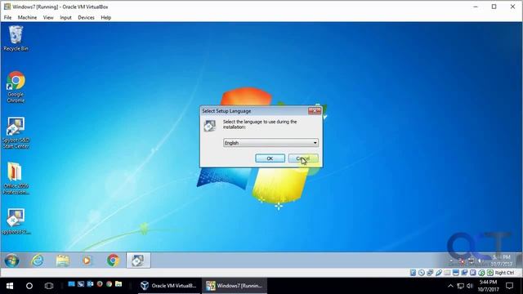523x294 pixels.
Task: Close the Select Setup Language dialog
Action: 314,111
